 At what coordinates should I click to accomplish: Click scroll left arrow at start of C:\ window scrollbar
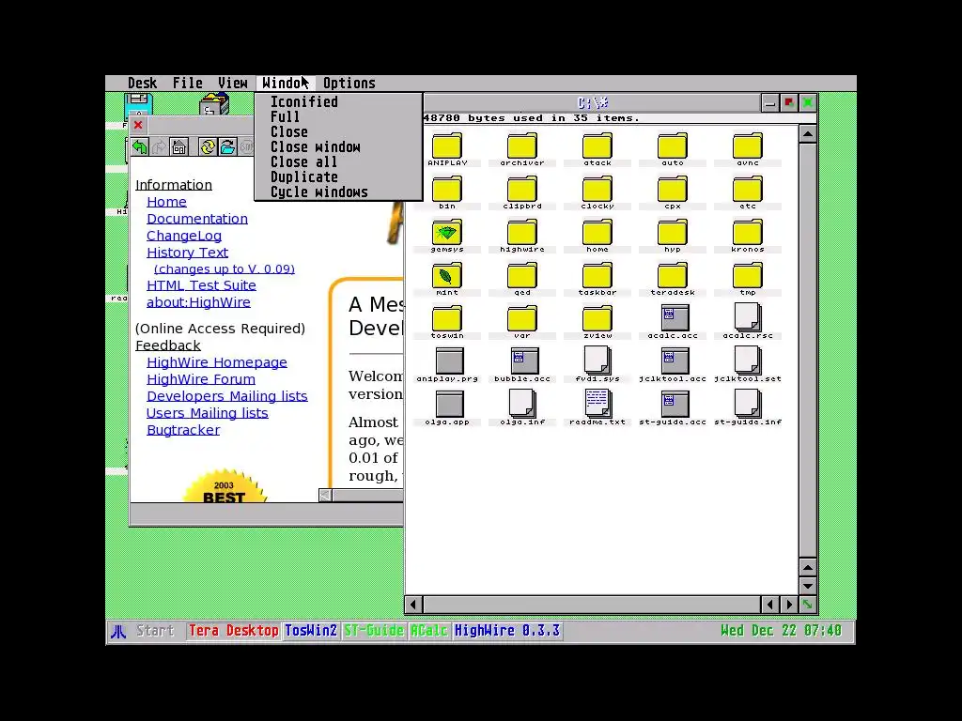(413, 606)
